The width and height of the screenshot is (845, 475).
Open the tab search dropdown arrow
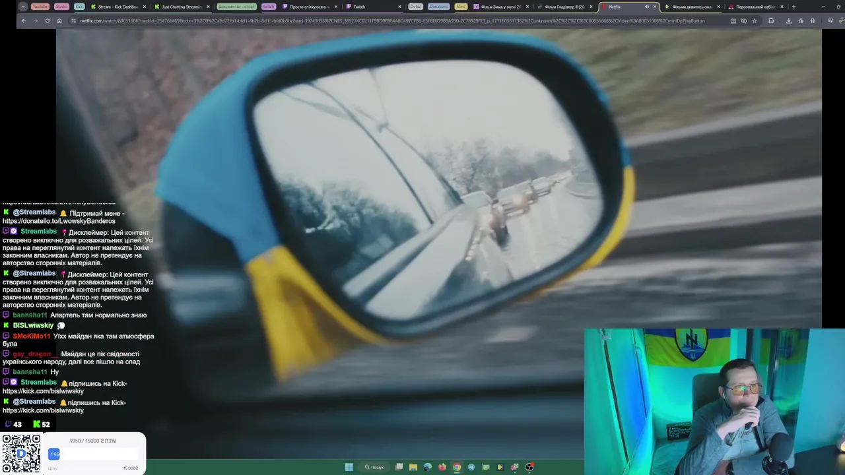[x=23, y=7]
